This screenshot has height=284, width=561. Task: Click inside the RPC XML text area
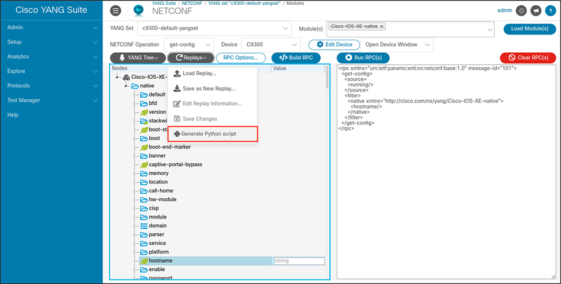tap(446, 172)
